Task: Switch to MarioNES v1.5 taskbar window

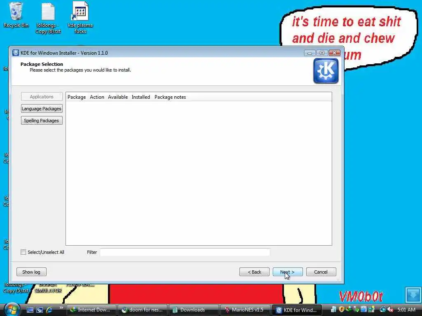Action: tap(245, 310)
